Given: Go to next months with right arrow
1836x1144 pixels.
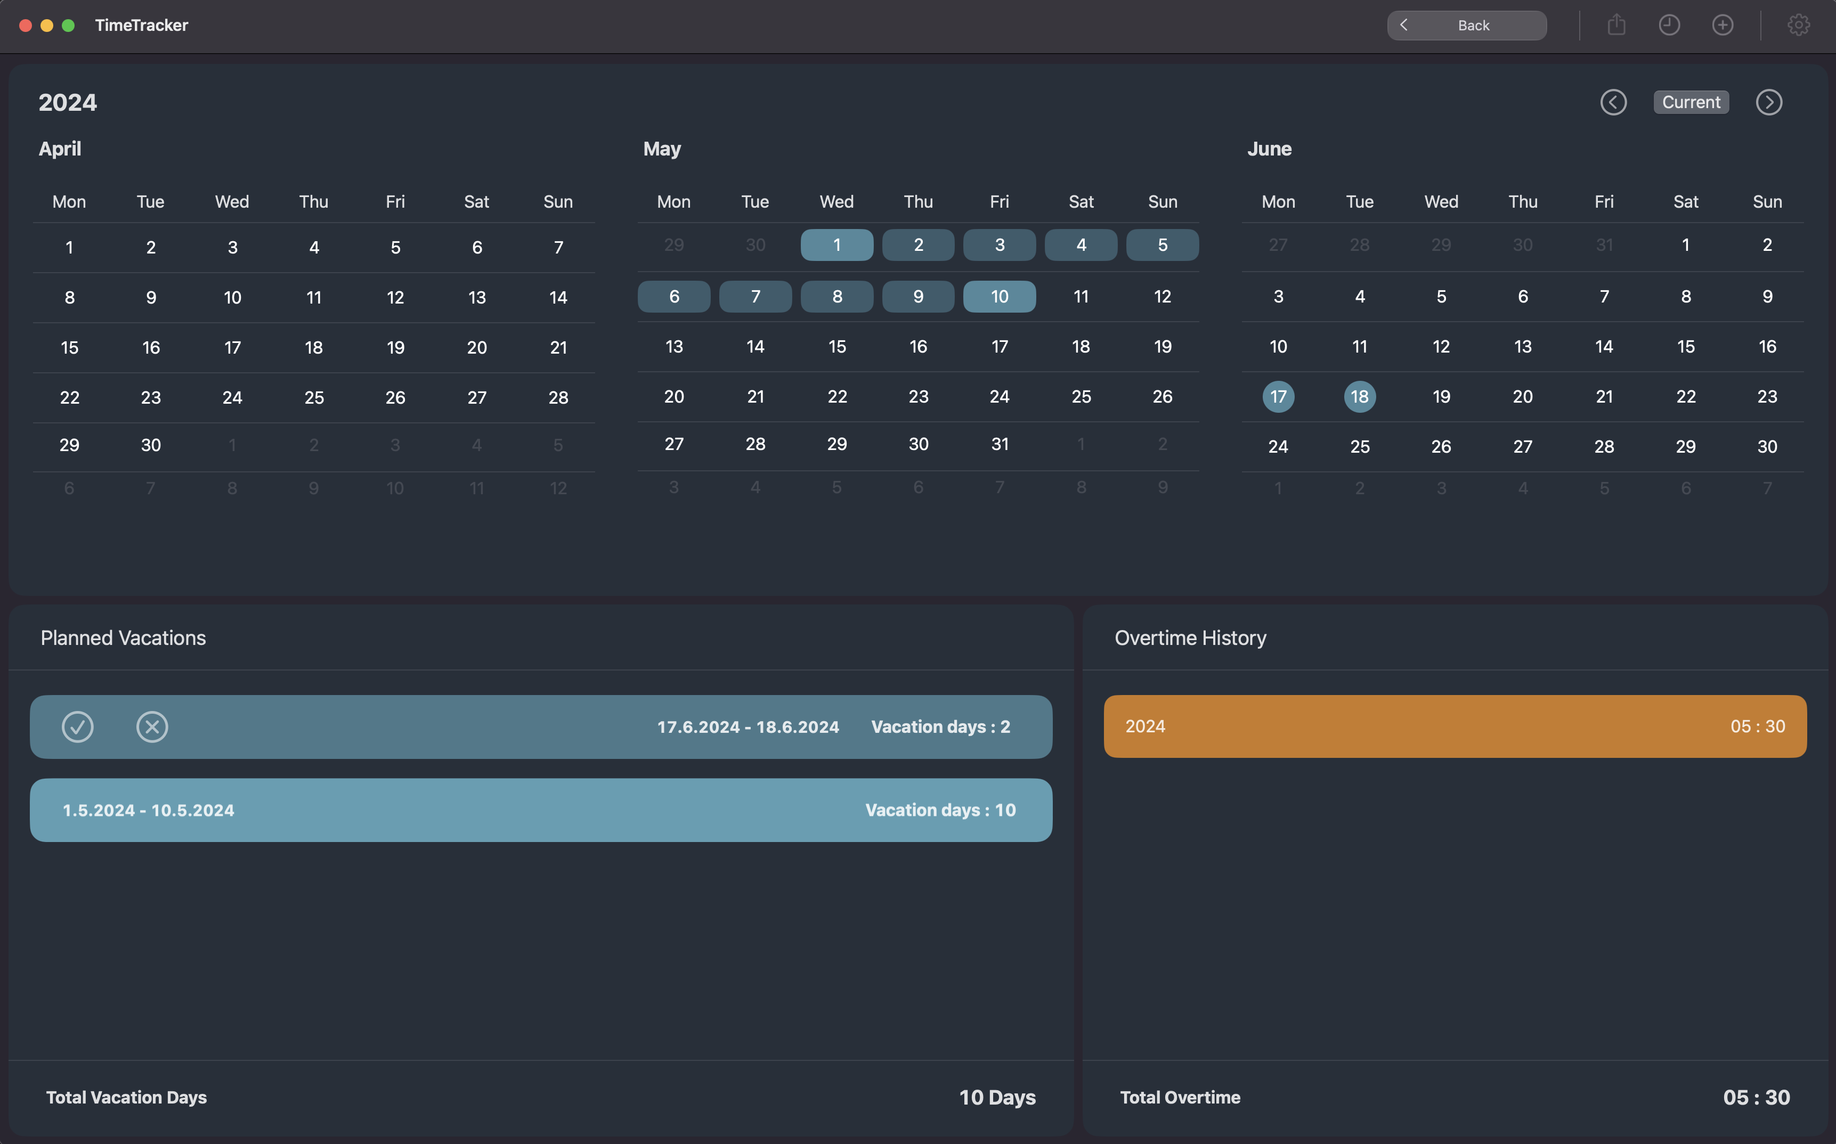Looking at the screenshot, I should (1769, 102).
